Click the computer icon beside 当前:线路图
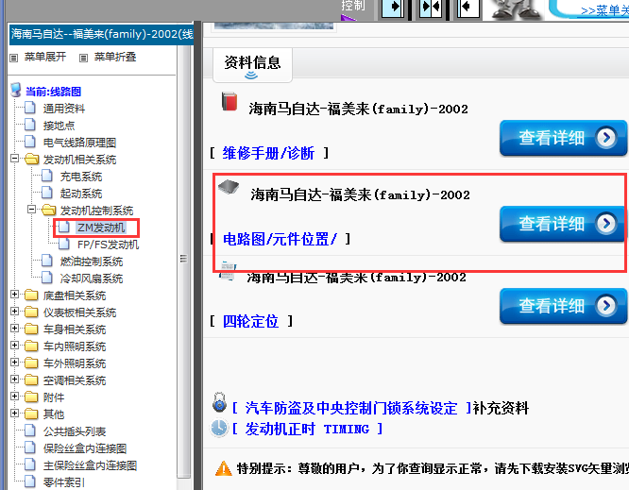 click(x=16, y=91)
